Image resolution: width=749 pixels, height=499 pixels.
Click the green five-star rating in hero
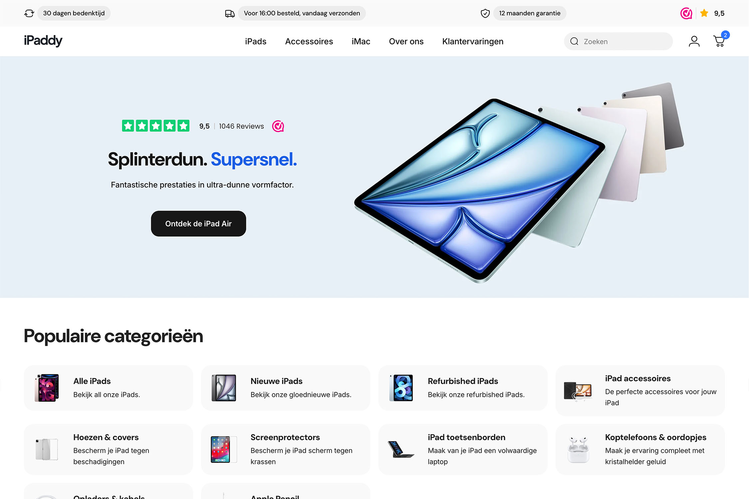pyautogui.click(x=156, y=126)
